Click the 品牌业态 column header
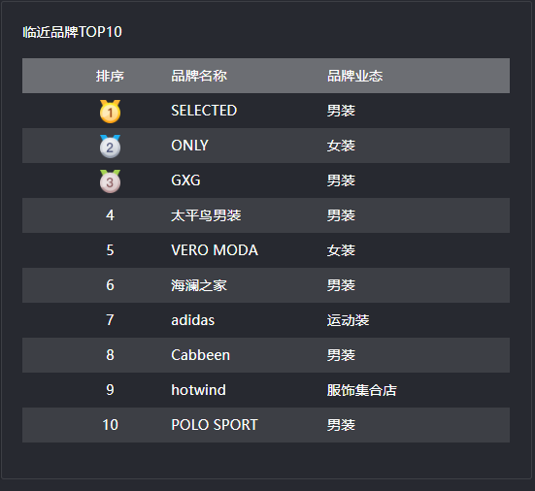Image resolution: width=535 pixels, height=491 pixels. [354, 76]
